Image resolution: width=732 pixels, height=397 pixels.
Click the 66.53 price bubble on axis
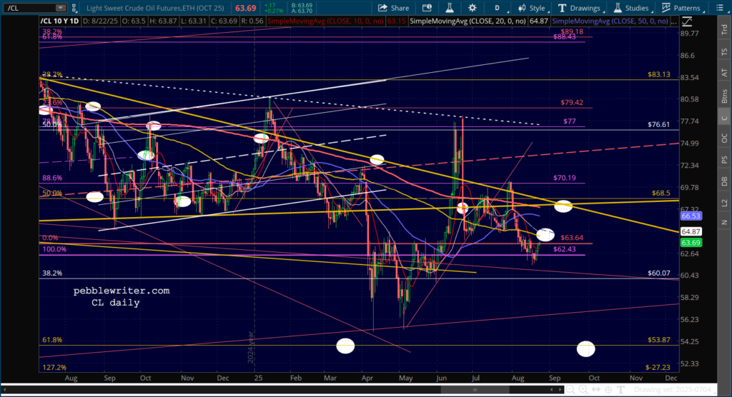691,216
